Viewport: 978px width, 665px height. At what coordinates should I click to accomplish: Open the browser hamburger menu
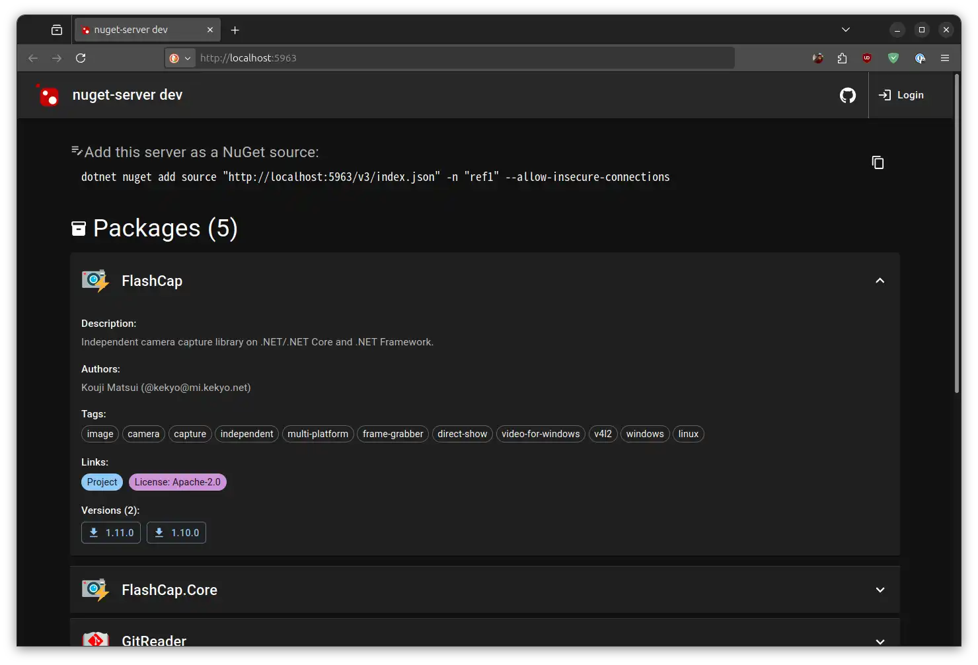pos(945,58)
